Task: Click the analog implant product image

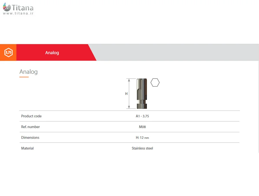Action: click(142, 94)
